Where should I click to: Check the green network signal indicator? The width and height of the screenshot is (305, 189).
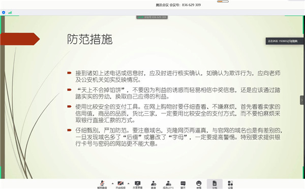[10, 13]
